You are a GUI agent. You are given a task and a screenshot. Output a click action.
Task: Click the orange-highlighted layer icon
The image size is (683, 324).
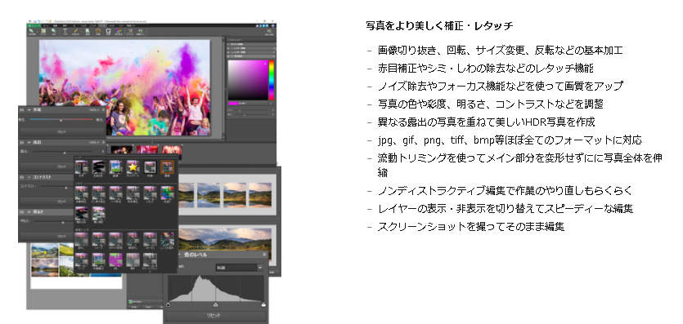click(167, 167)
